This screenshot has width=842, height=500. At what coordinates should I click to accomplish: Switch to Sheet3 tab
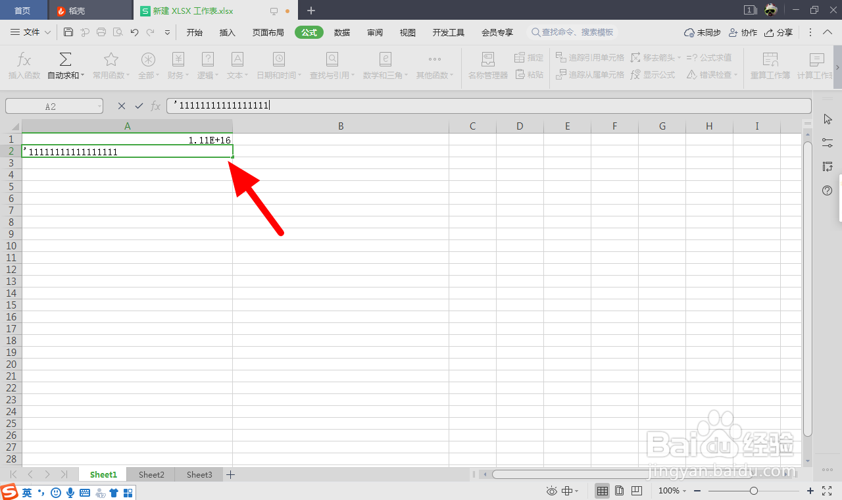pos(199,474)
